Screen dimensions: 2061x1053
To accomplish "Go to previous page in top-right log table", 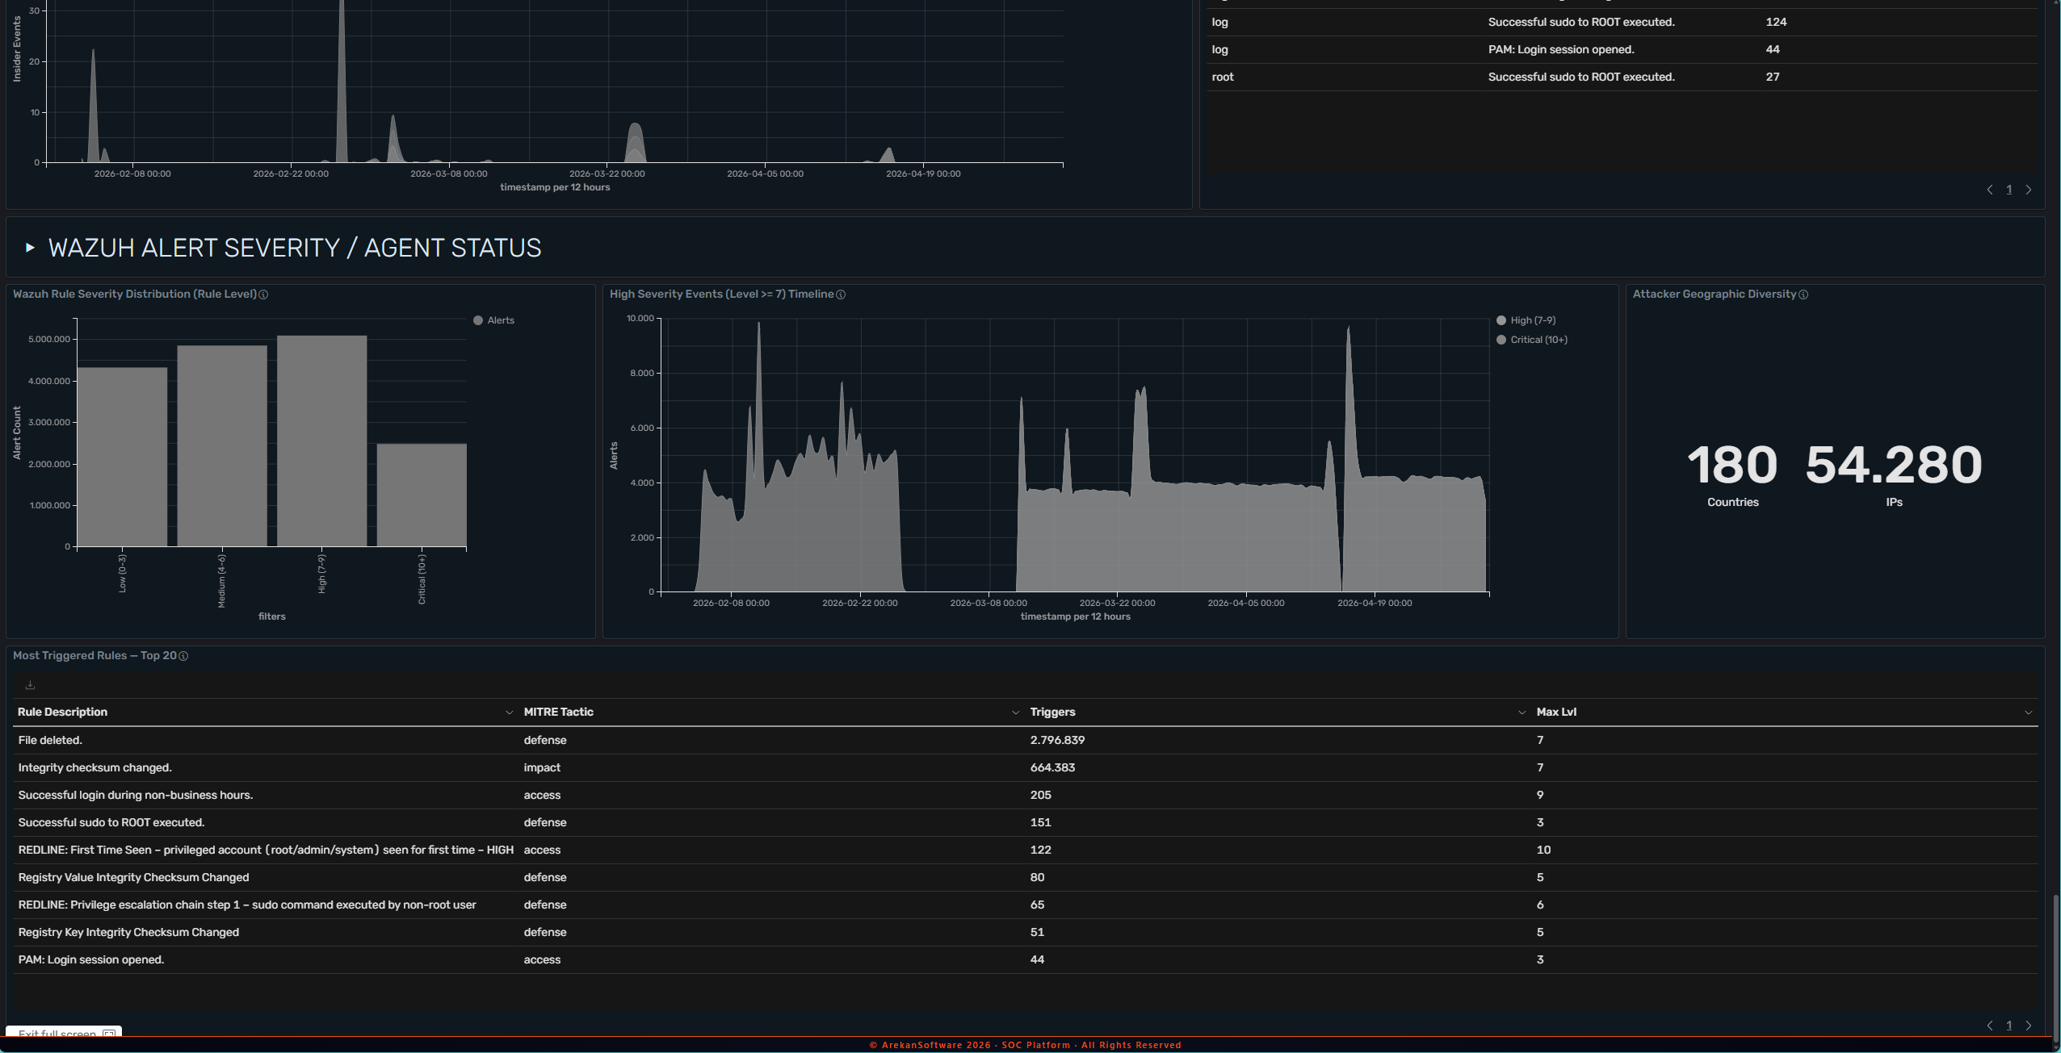I will [1989, 190].
